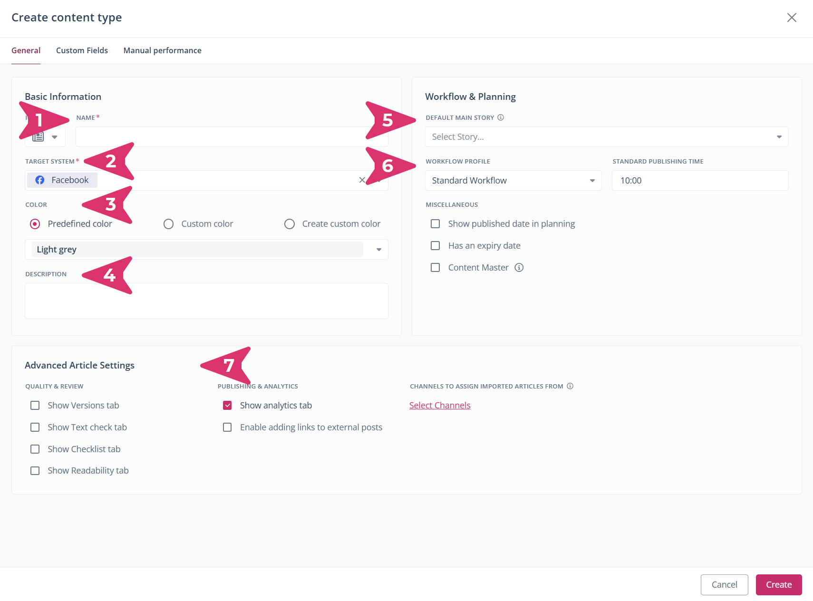Open the Manual performance tab
813x601 pixels.
162,50
